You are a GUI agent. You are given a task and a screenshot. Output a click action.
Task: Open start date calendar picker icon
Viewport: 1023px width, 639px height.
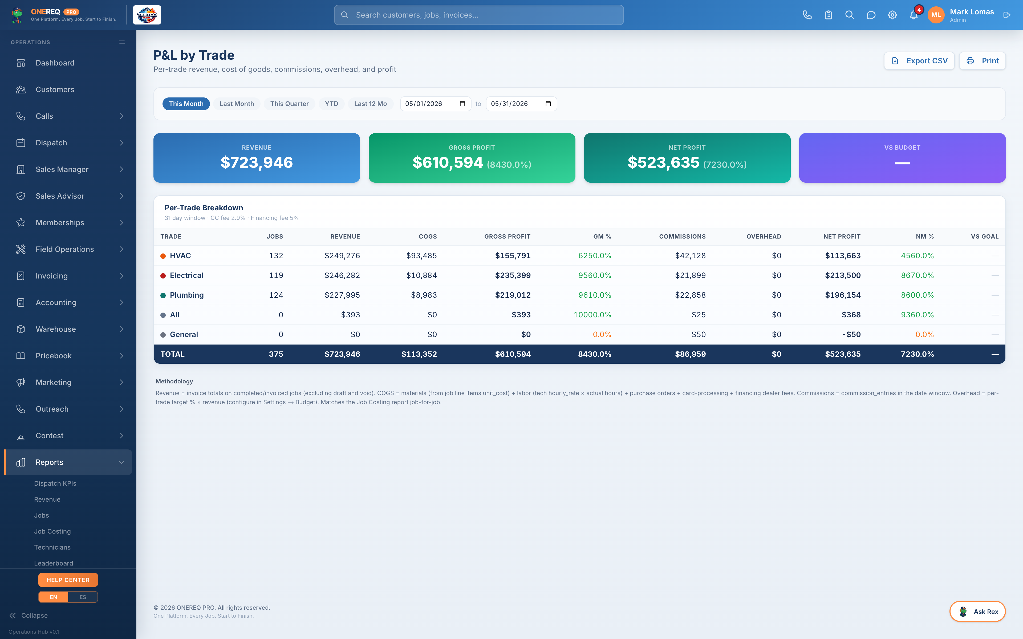[x=462, y=104]
